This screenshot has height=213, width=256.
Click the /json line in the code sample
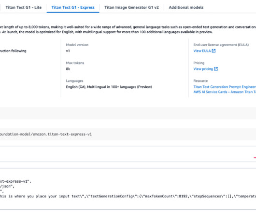coord(7,186)
